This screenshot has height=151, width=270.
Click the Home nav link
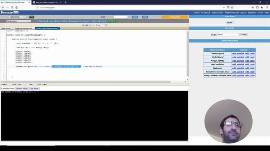click(197, 13)
